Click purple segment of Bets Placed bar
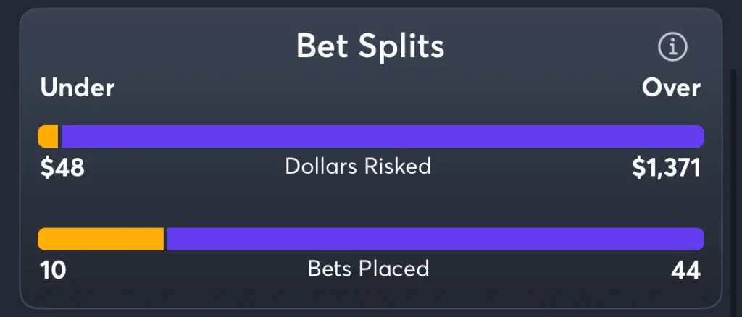The image size is (742, 317). point(435,239)
